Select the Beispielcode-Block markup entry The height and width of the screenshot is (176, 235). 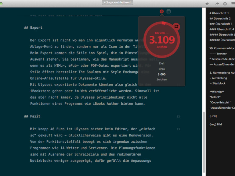click(222, 59)
